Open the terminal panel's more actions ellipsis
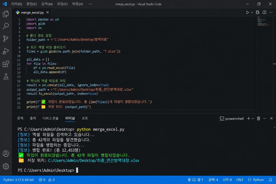276x184 pixels. coord(265,118)
